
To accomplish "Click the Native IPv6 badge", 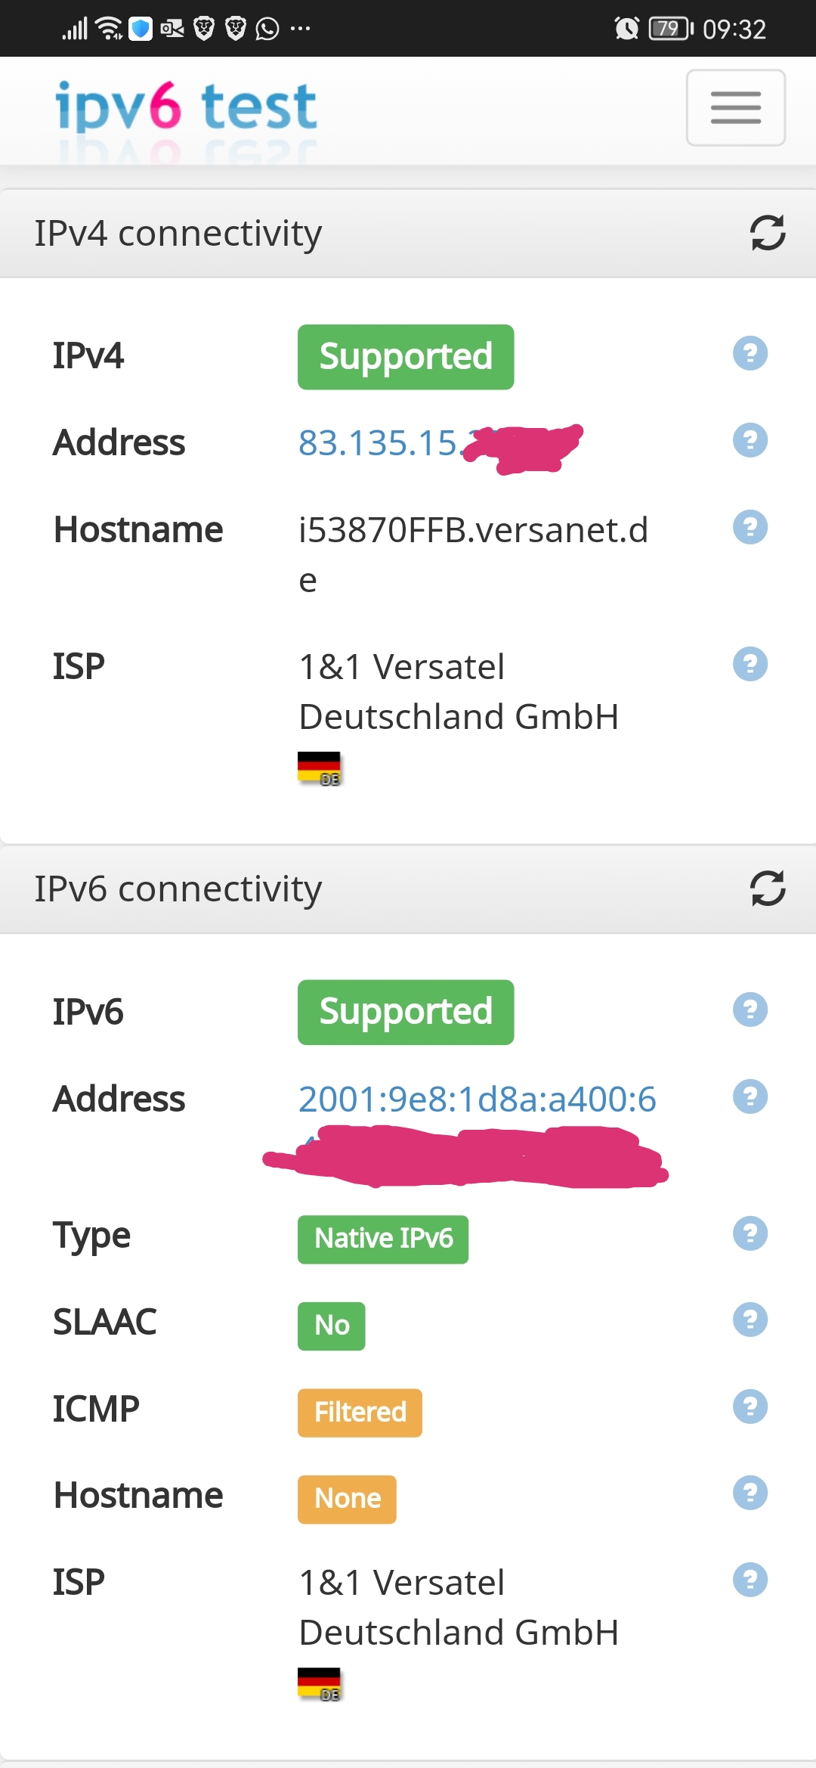I will (x=383, y=1239).
